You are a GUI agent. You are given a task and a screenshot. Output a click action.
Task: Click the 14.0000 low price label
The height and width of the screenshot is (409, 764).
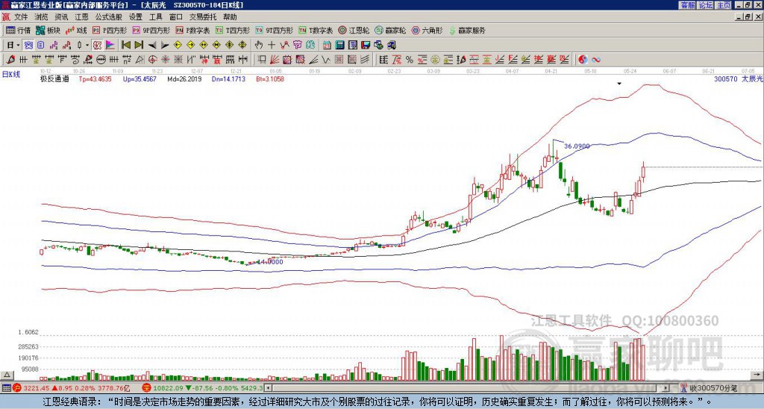[x=270, y=262]
